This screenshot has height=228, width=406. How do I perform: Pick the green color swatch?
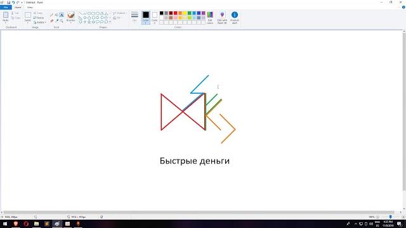tap(189, 13)
